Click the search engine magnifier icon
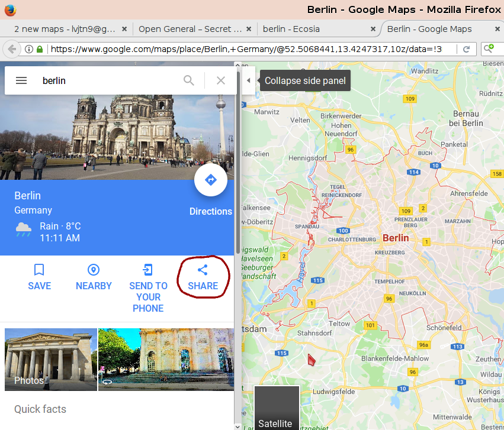 tap(489, 49)
